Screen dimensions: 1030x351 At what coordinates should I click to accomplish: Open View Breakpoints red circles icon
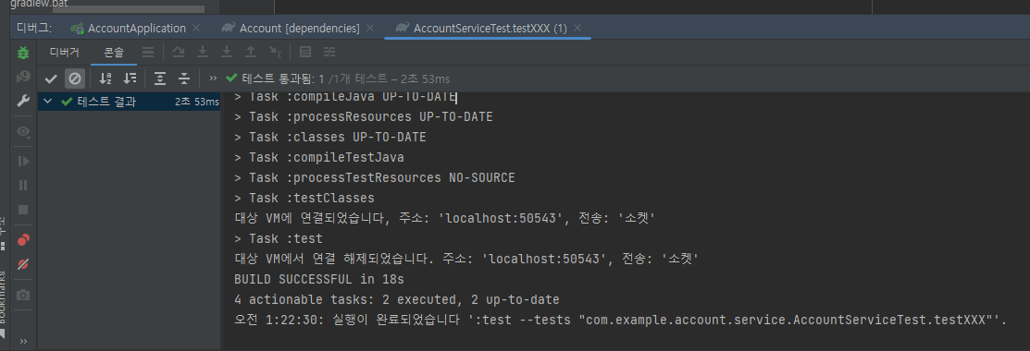23,240
